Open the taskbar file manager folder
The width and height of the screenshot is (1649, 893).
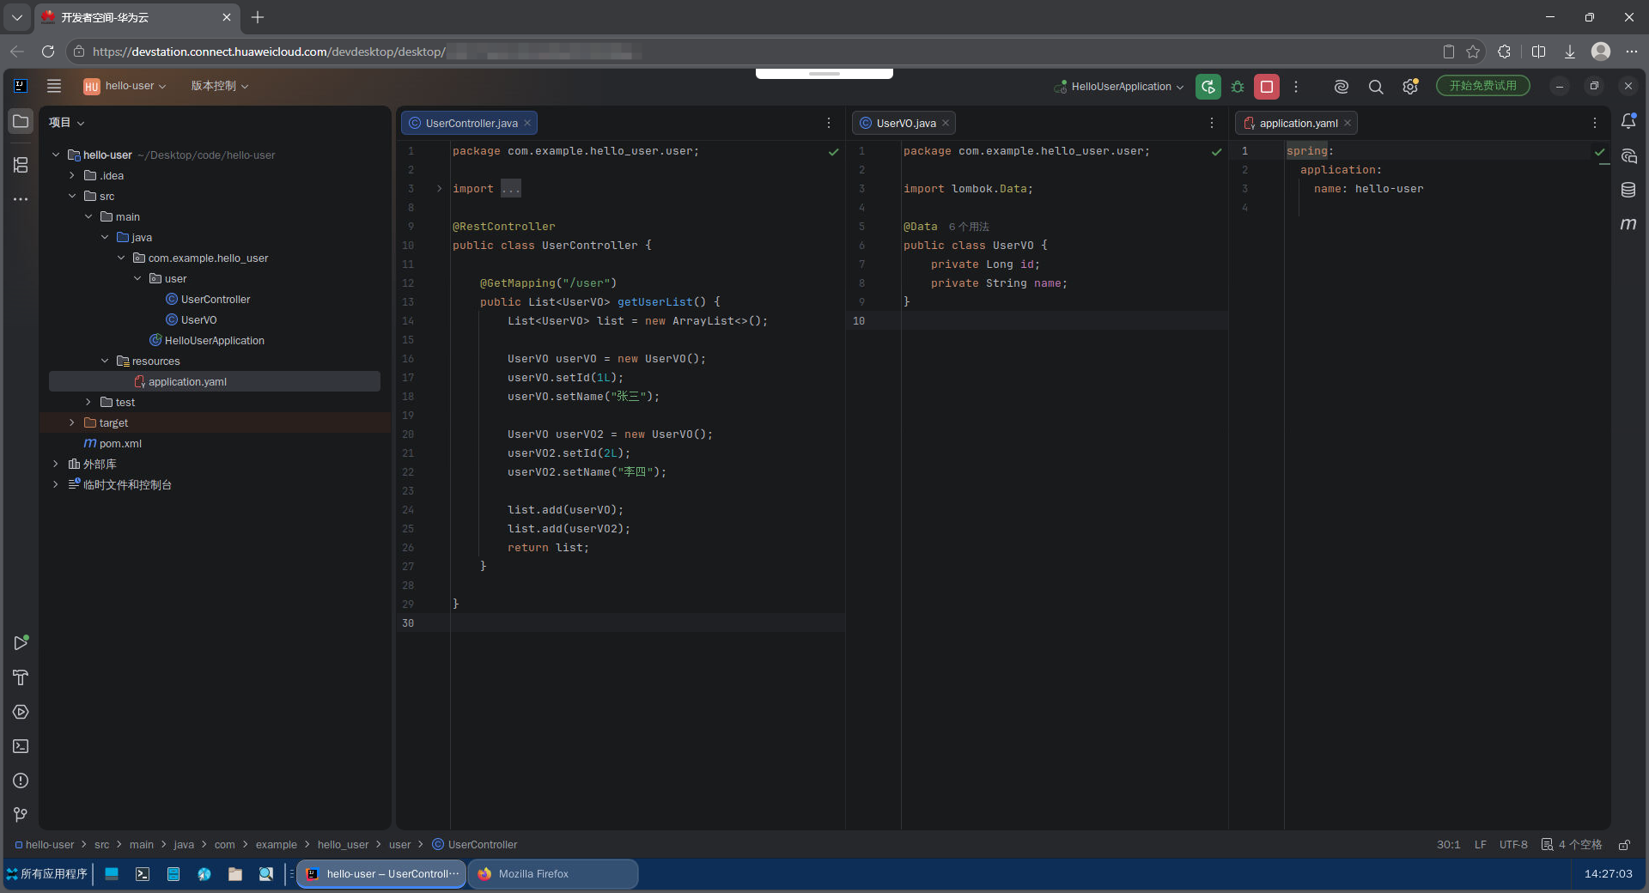coord(234,874)
